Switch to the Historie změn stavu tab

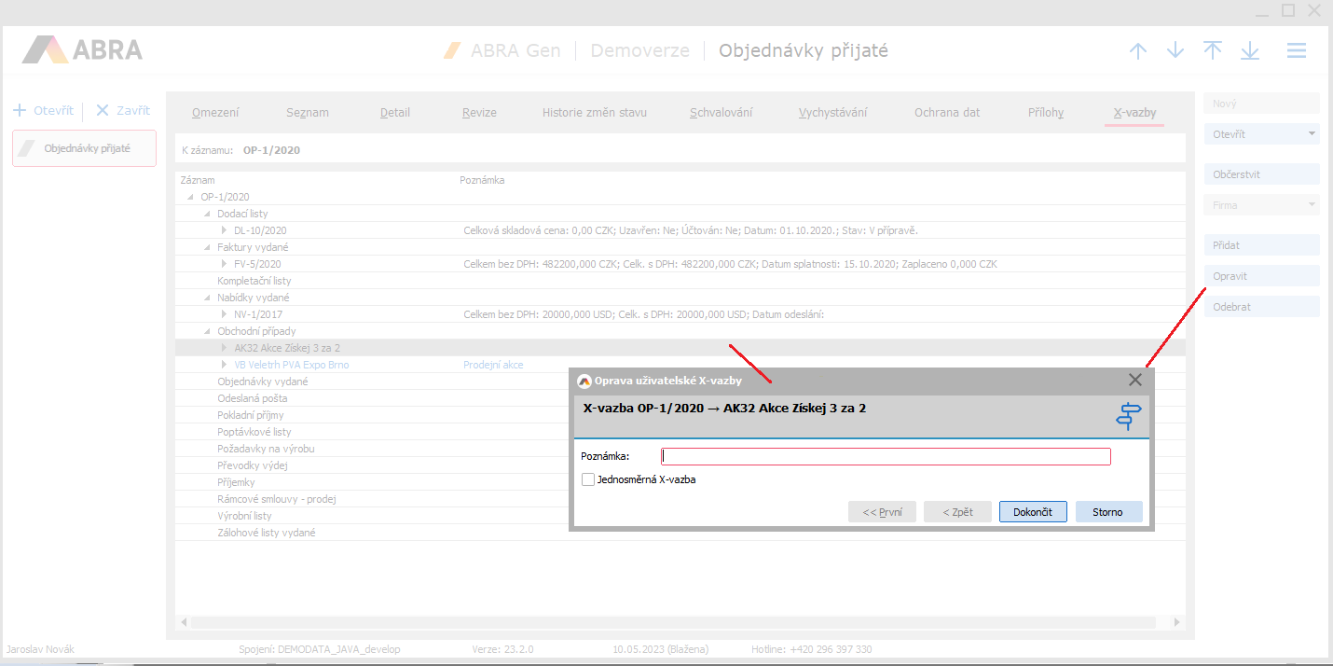(594, 113)
